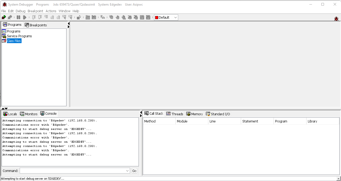Collapse the left pane with upper splitter arrow
341x181 pixels.
coord(68,24)
